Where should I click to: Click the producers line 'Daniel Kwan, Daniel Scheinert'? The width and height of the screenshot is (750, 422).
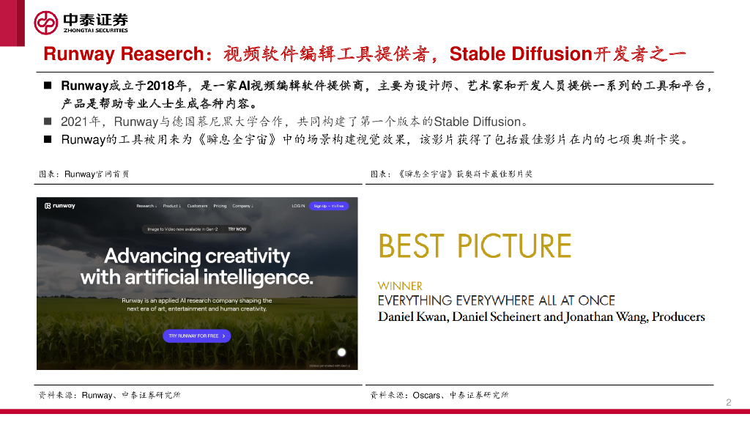[541, 316]
